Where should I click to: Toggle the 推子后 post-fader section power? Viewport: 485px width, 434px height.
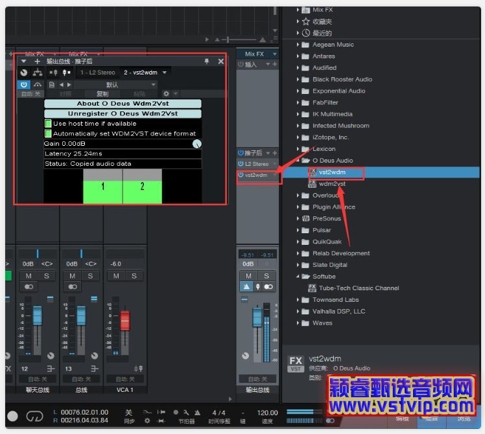(x=241, y=153)
